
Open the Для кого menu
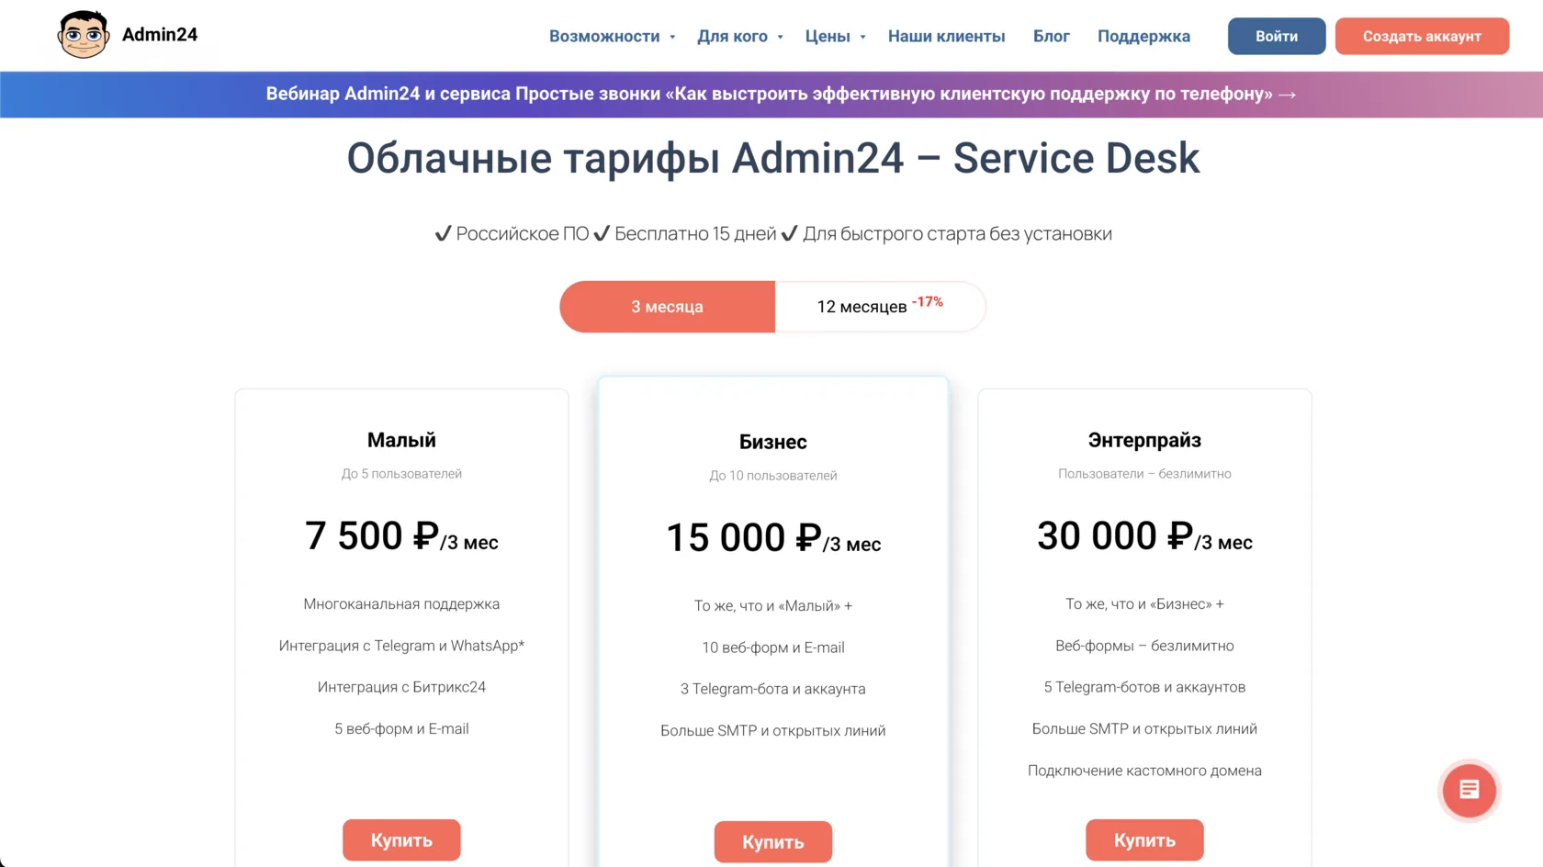[x=732, y=36]
